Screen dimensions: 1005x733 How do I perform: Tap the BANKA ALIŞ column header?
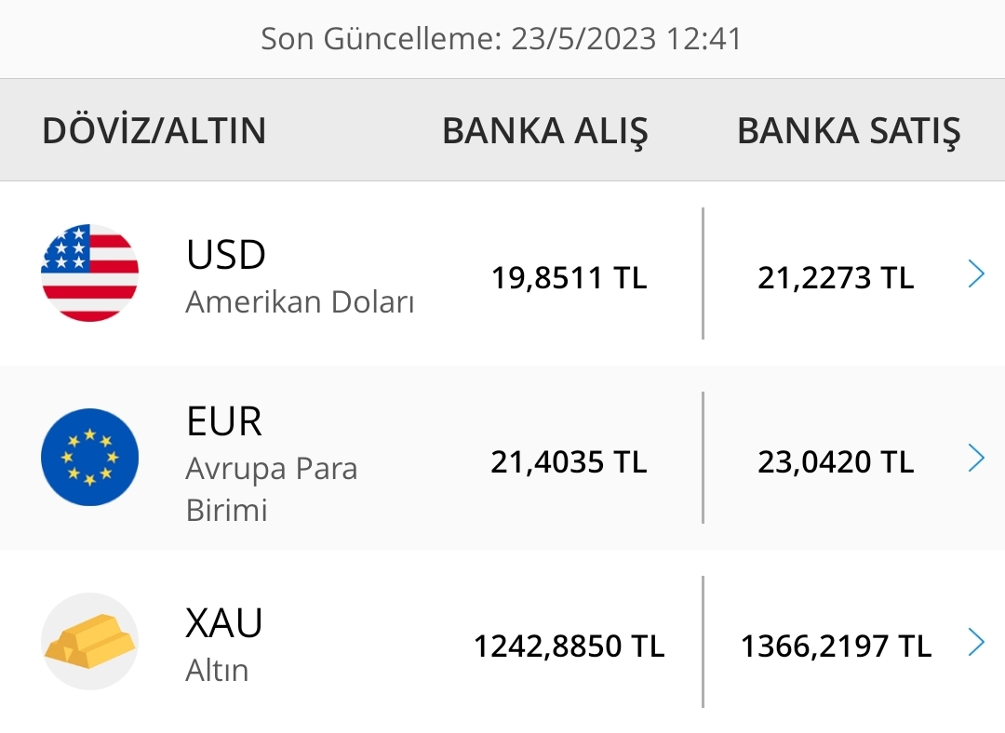click(x=545, y=131)
